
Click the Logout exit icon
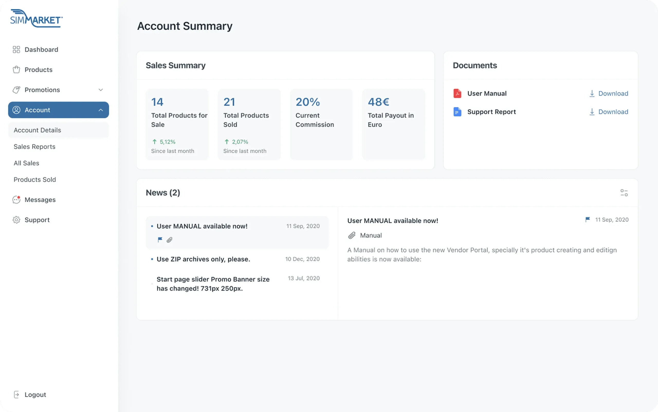click(16, 395)
